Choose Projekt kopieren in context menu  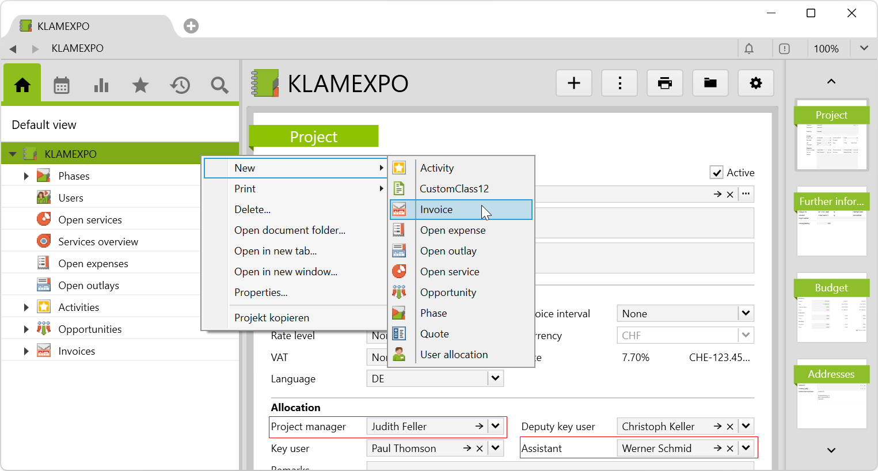pyautogui.click(x=272, y=318)
